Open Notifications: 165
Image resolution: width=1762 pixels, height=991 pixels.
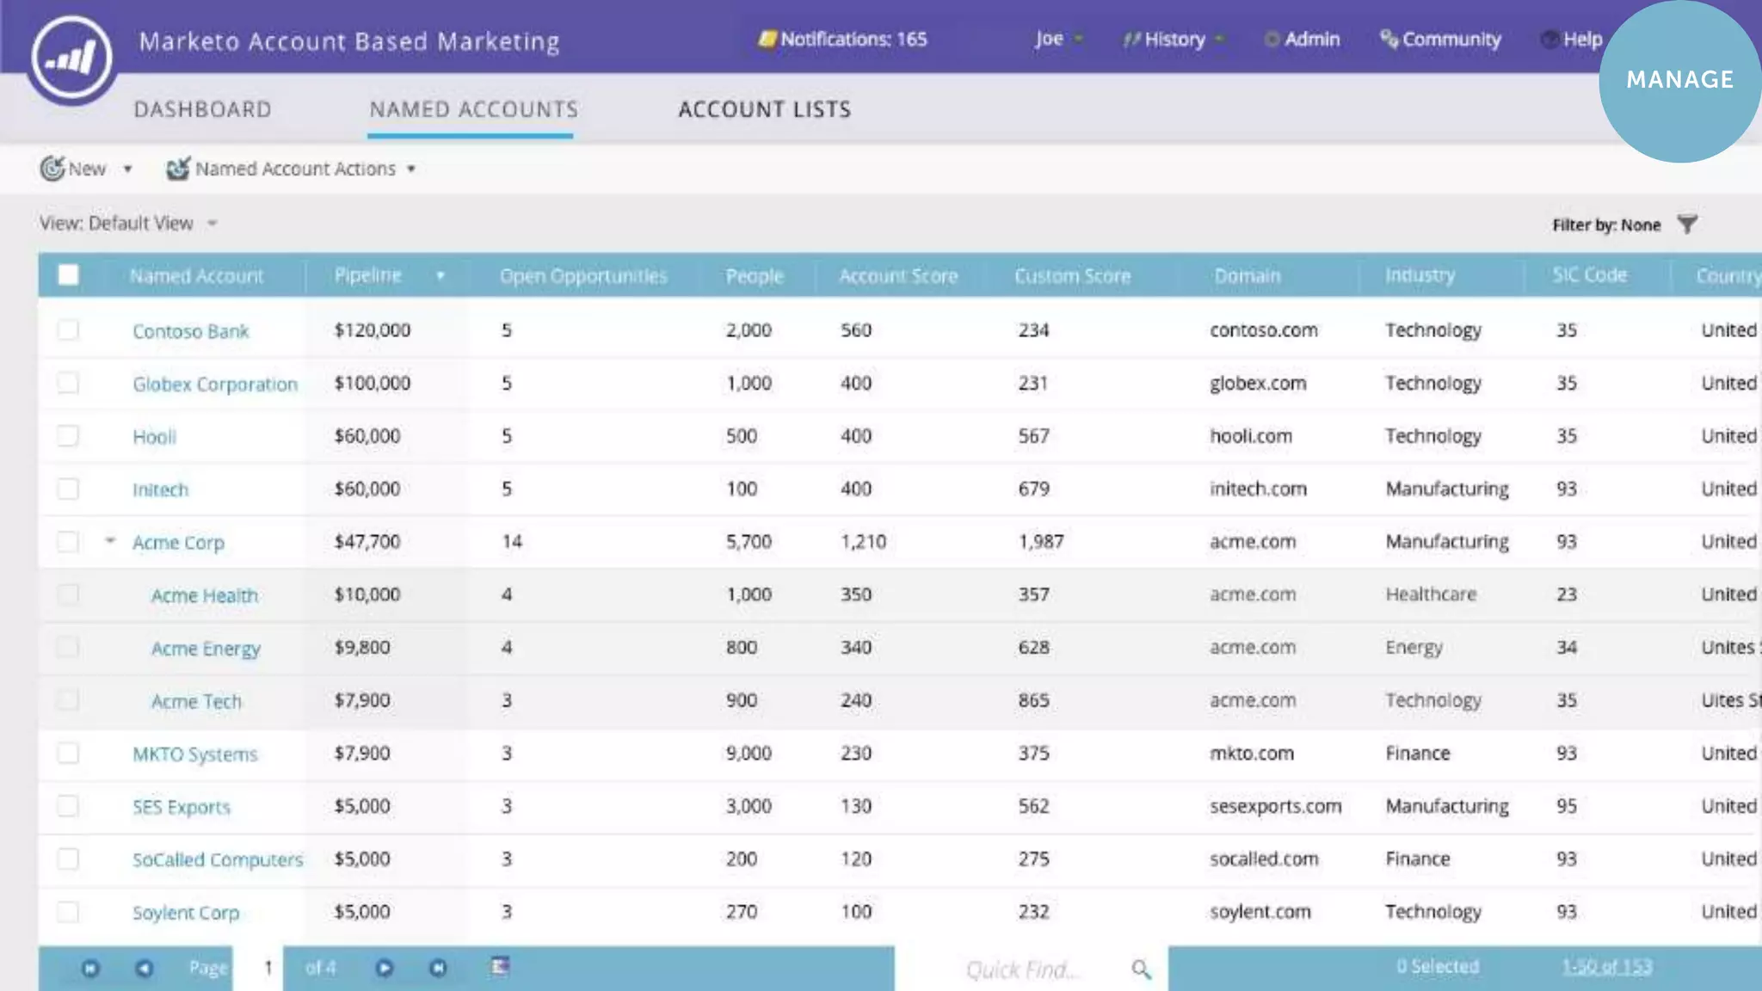point(842,40)
